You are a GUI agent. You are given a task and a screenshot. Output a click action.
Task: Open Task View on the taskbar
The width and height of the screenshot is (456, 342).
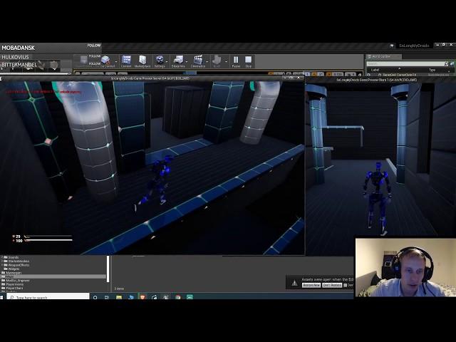click(107, 297)
